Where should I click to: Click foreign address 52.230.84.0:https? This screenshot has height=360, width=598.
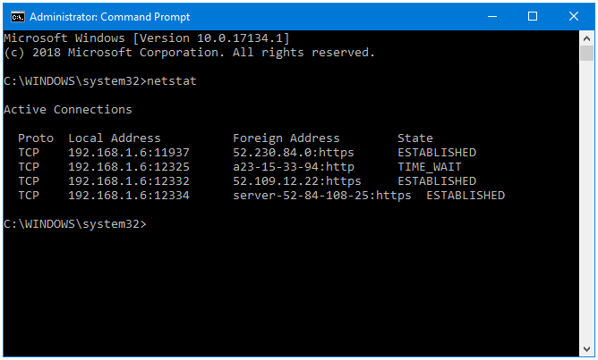point(294,153)
